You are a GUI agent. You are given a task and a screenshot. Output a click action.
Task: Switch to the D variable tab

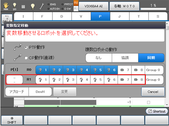tap(62, 16)
